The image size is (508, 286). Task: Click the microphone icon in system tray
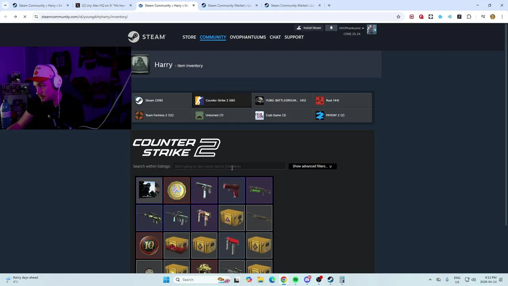[x=447, y=280]
